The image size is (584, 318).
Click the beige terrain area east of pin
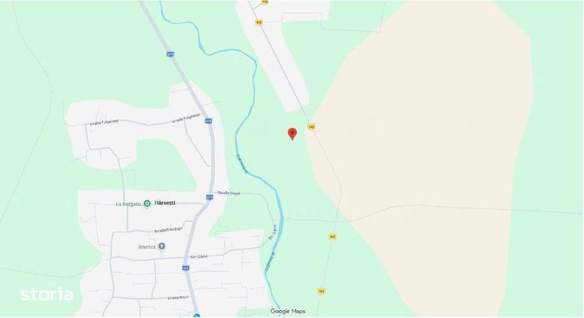tap(428, 130)
